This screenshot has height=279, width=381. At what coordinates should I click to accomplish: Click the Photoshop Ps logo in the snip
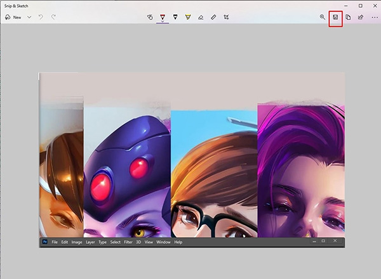pos(45,242)
